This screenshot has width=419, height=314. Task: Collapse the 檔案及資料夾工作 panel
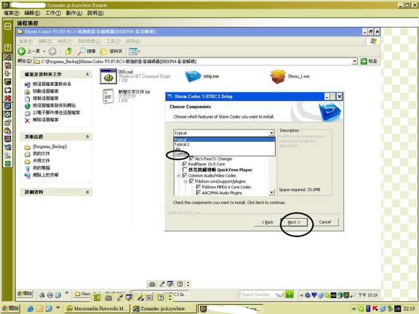pos(87,74)
